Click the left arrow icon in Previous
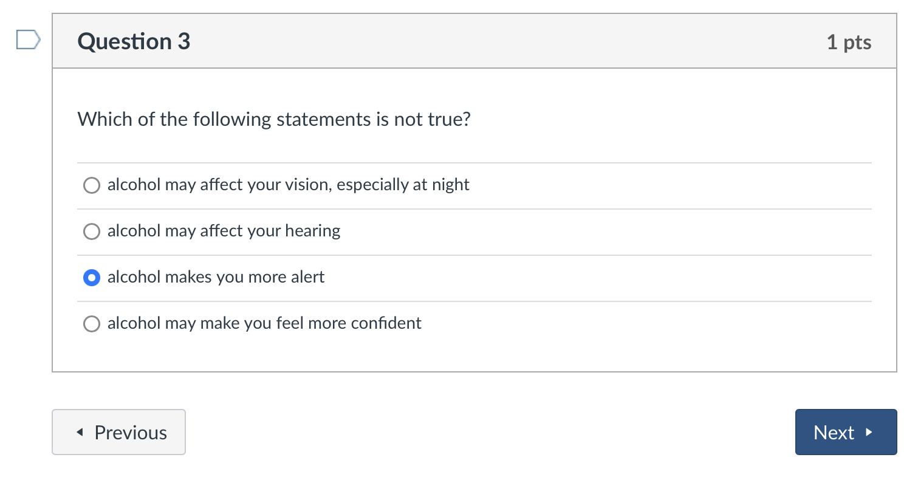 click(x=80, y=433)
